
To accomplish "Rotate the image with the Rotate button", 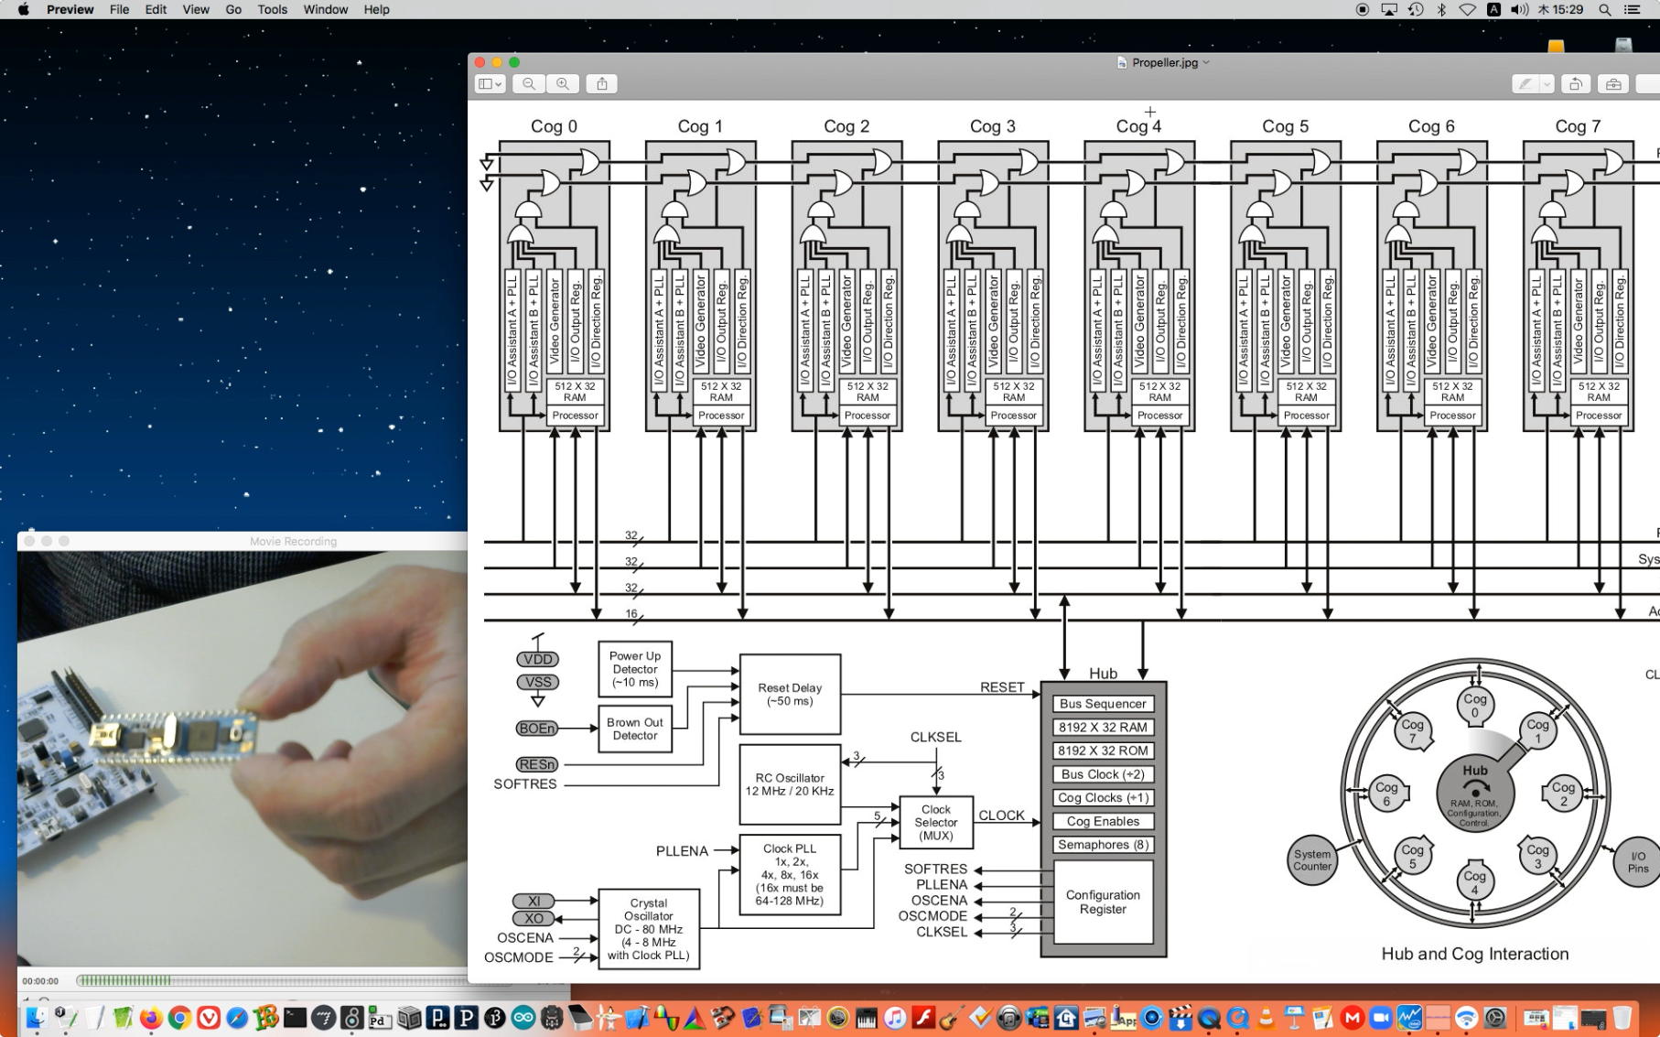I will point(1576,84).
